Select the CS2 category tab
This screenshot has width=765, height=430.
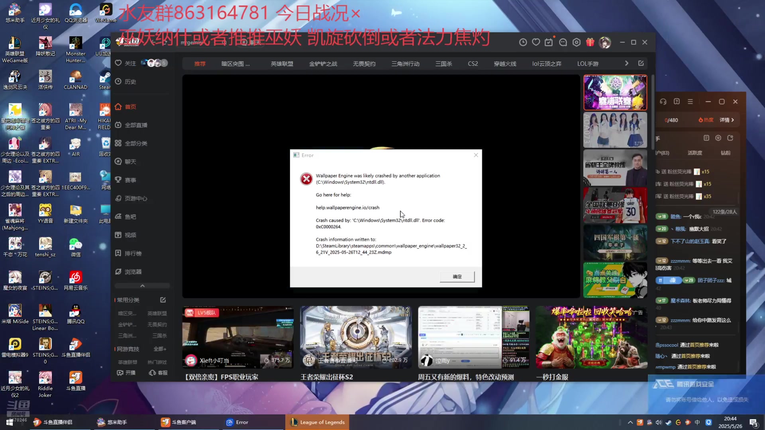(473, 64)
